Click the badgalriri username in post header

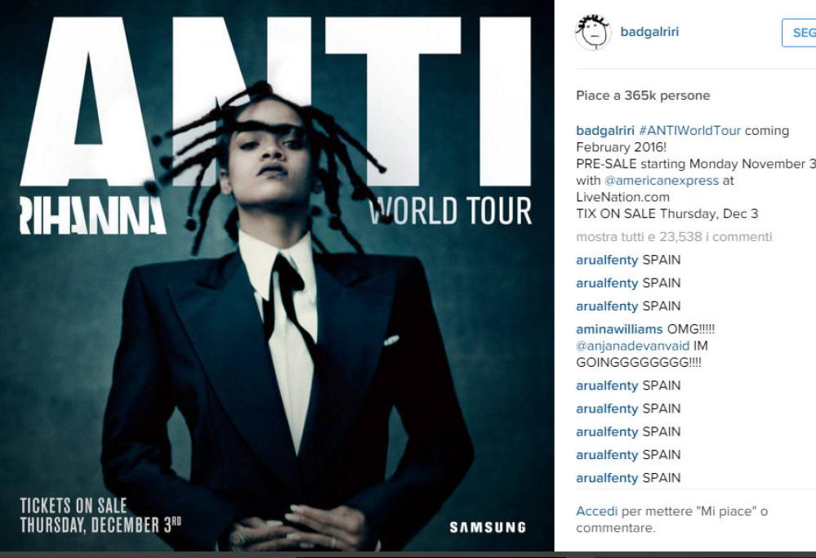[x=649, y=32]
